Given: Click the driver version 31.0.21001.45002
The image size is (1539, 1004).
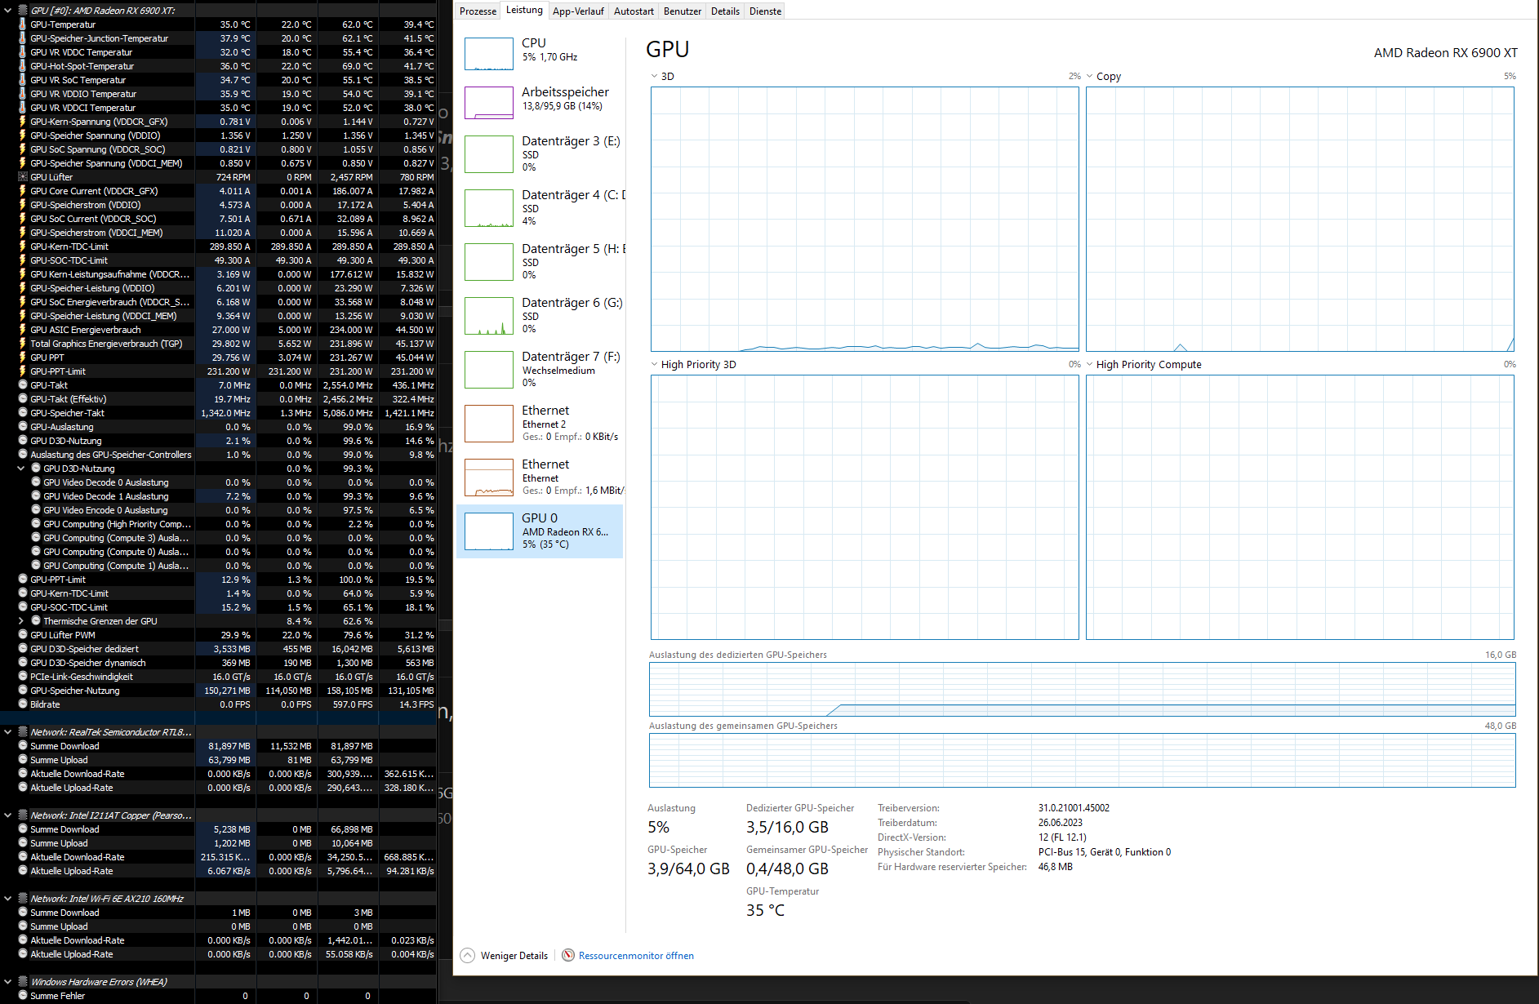Looking at the screenshot, I should click(1074, 808).
